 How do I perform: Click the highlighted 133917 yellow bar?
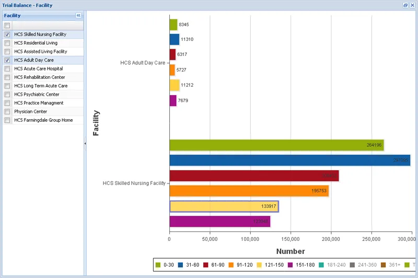tap(224, 206)
